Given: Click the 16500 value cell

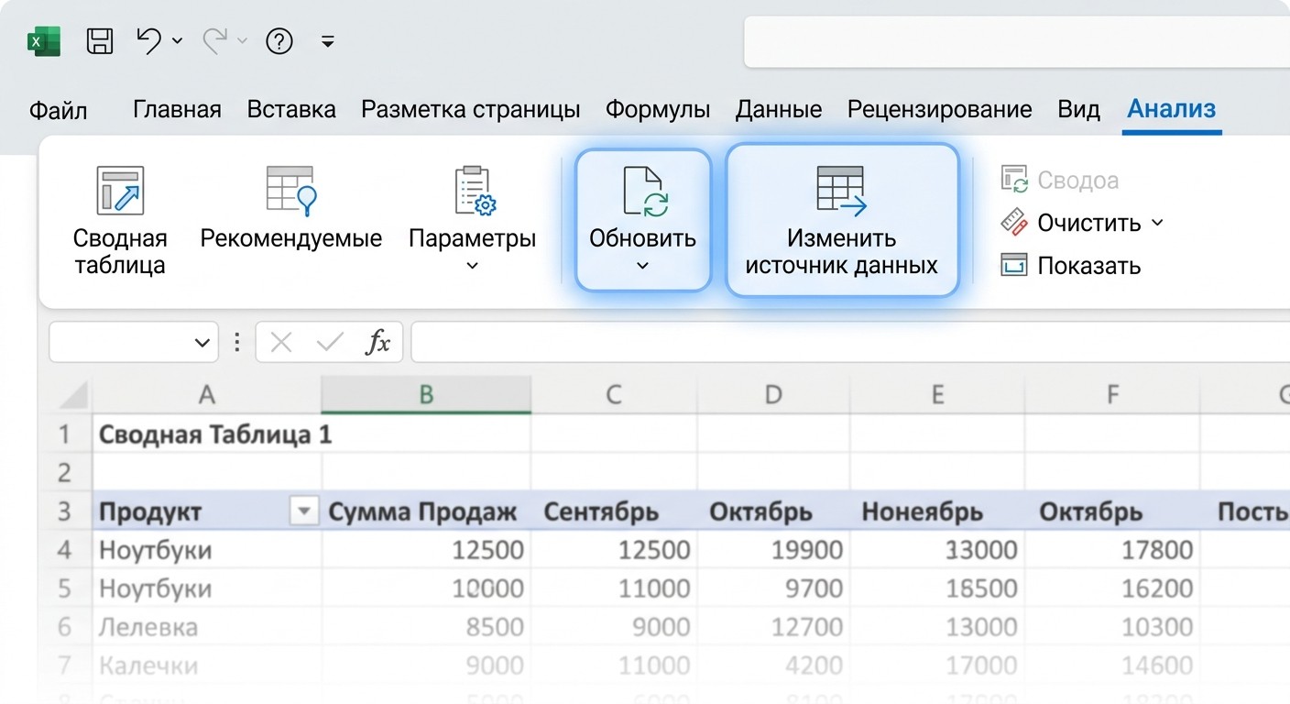Looking at the screenshot, I should 937,588.
